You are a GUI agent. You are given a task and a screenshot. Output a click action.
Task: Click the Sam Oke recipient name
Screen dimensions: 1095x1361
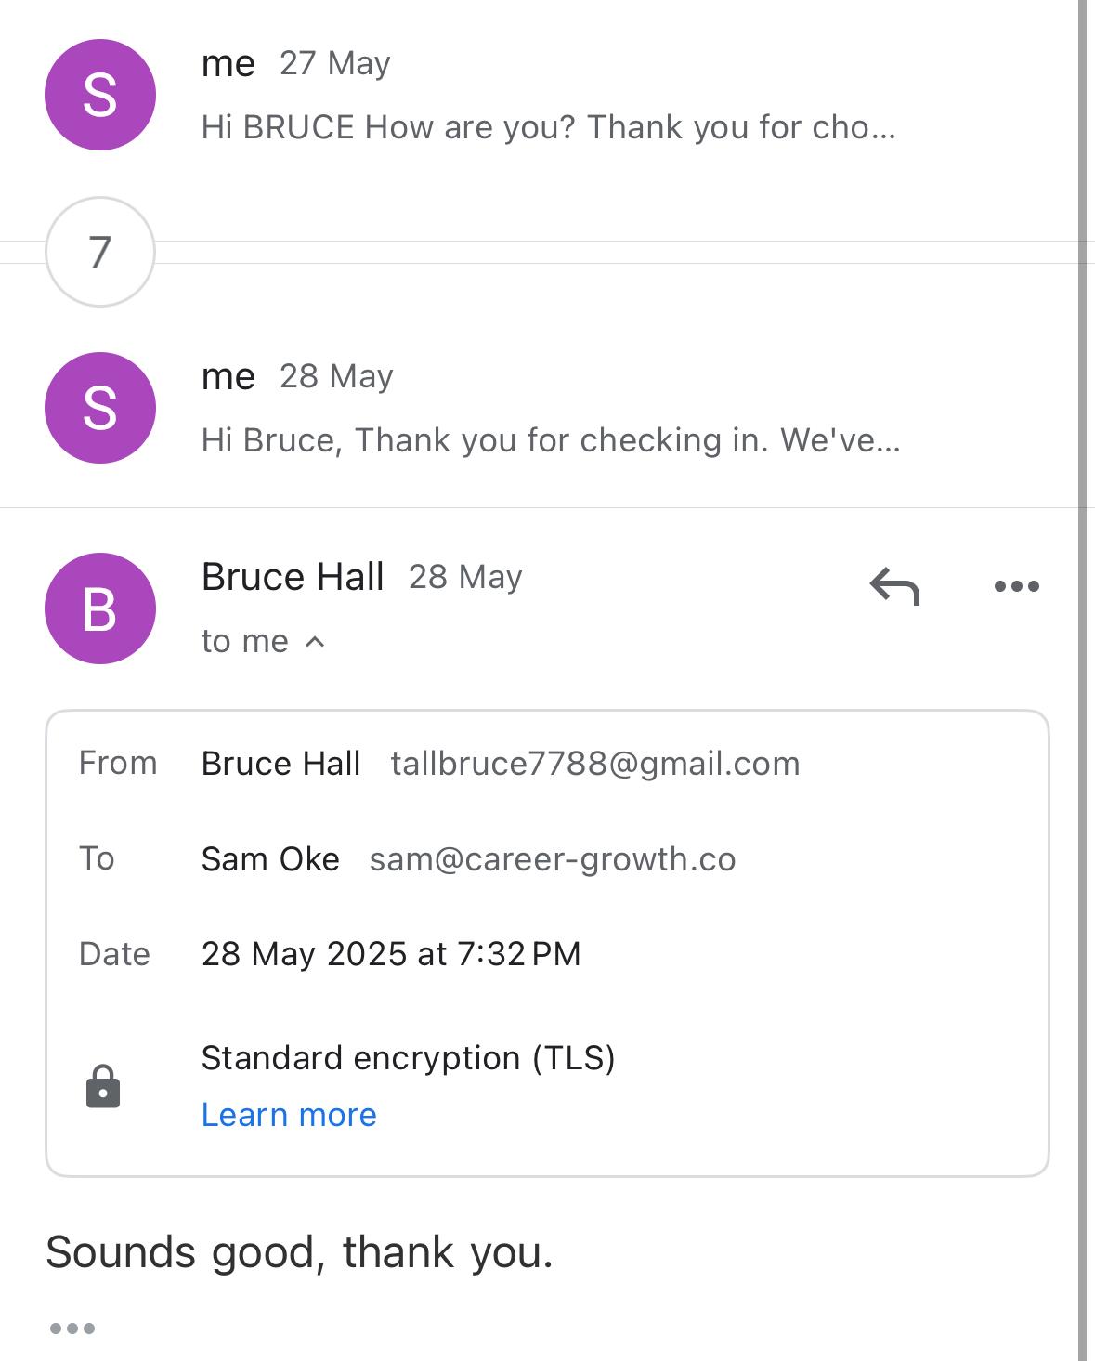[270, 859]
